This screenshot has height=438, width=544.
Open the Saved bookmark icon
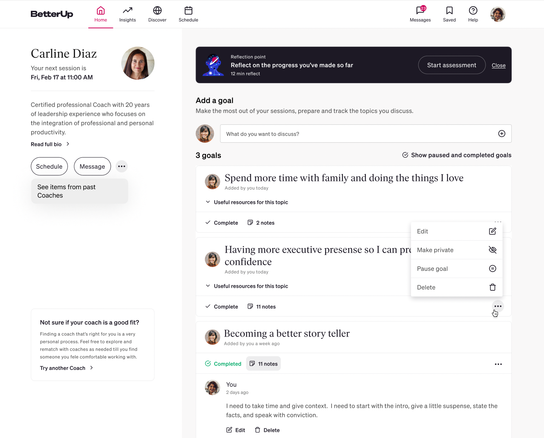(x=449, y=14)
